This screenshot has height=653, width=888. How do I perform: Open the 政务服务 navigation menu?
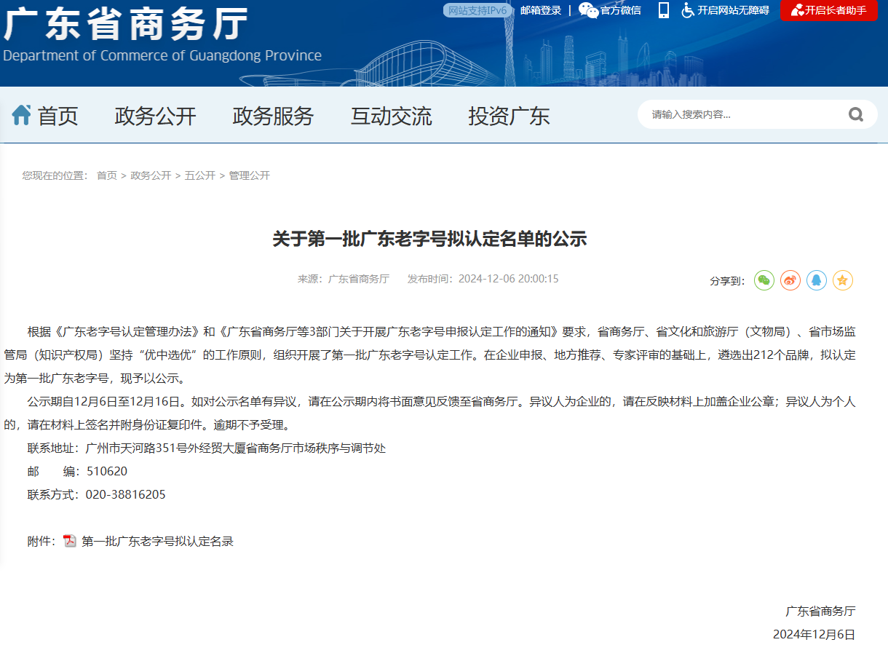[273, 116]
